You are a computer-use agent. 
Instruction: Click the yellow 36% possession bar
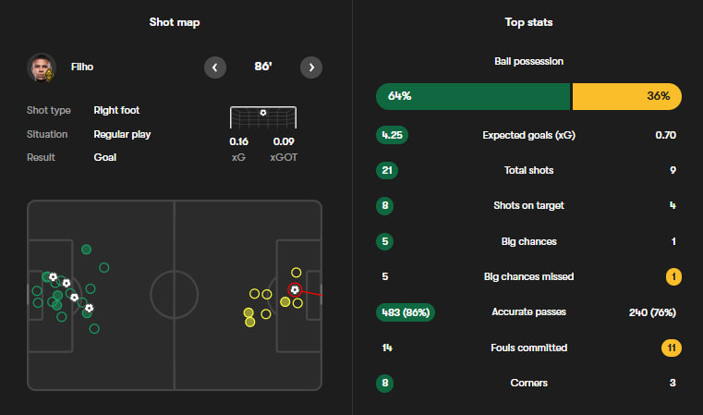tap(627, 96)
